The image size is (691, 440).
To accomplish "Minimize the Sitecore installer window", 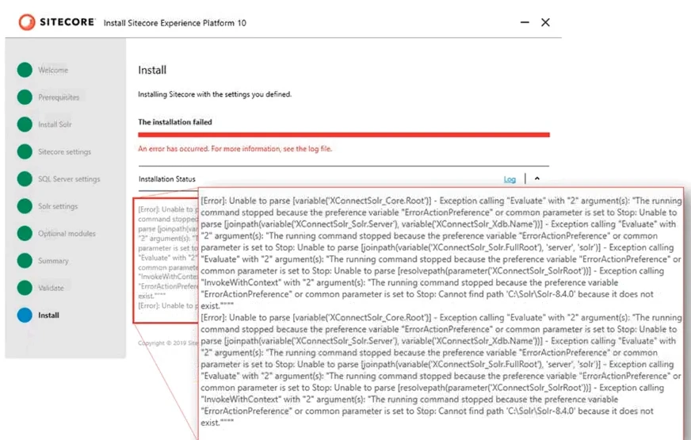I will coord(525,22).
